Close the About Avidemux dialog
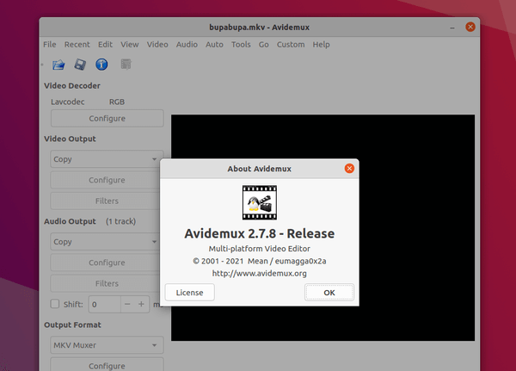 click(x=349, y=169)
